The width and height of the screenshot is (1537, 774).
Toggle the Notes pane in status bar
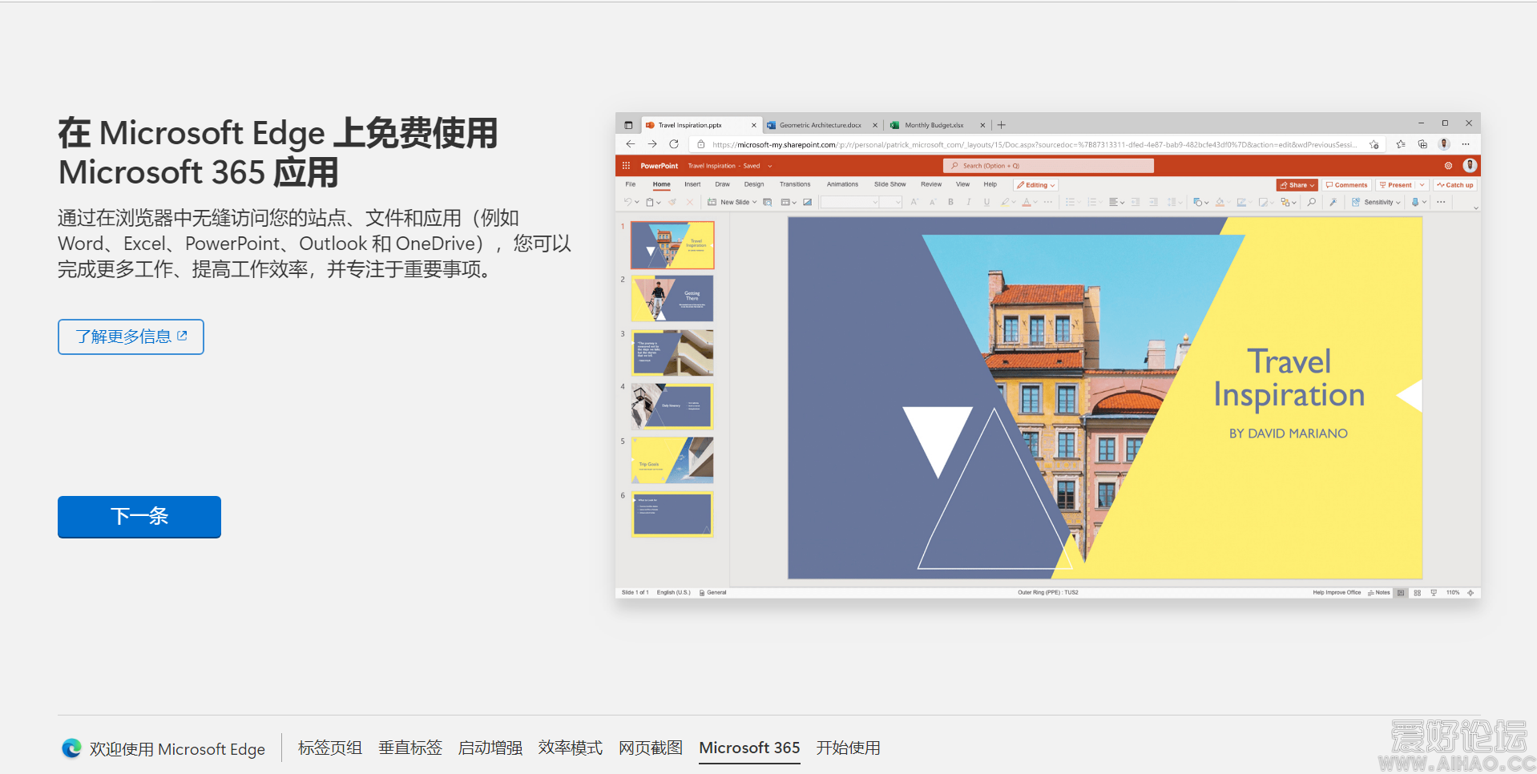click(1378, 593)
